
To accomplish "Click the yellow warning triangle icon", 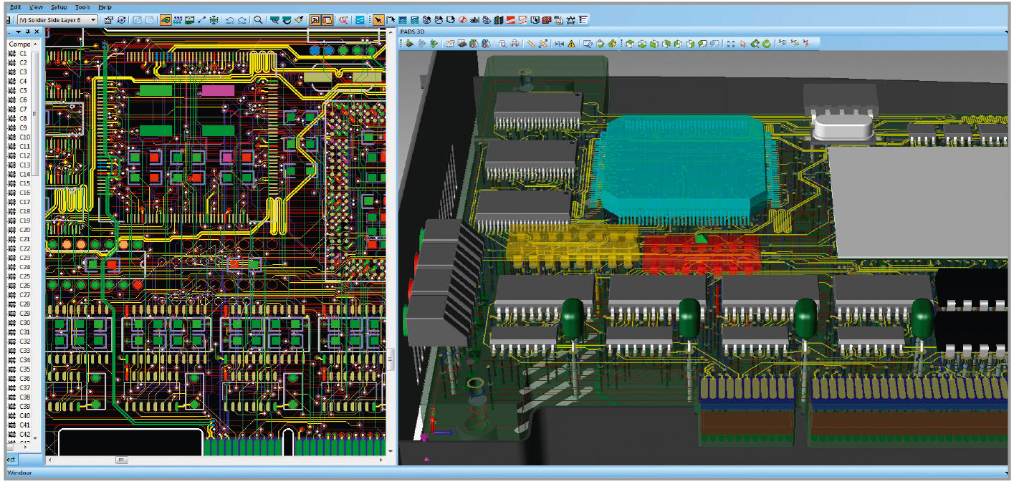I will coord(571,44).
